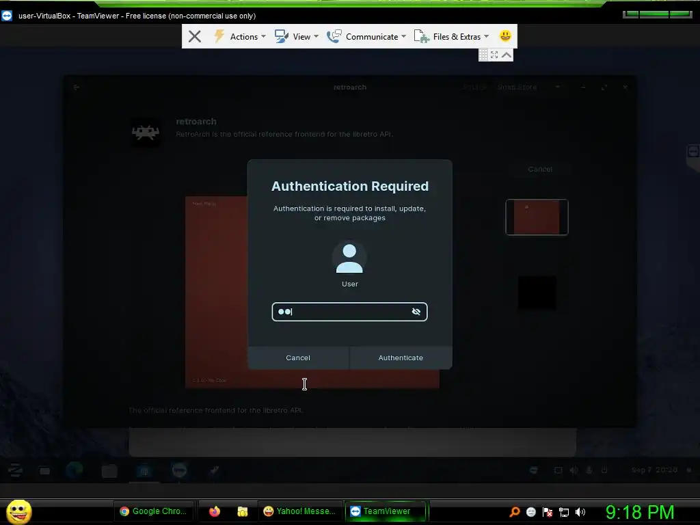This screenshot has height=525, width=700.
Task: Click the Cancel button in the retroarch window
Action: 540,170
